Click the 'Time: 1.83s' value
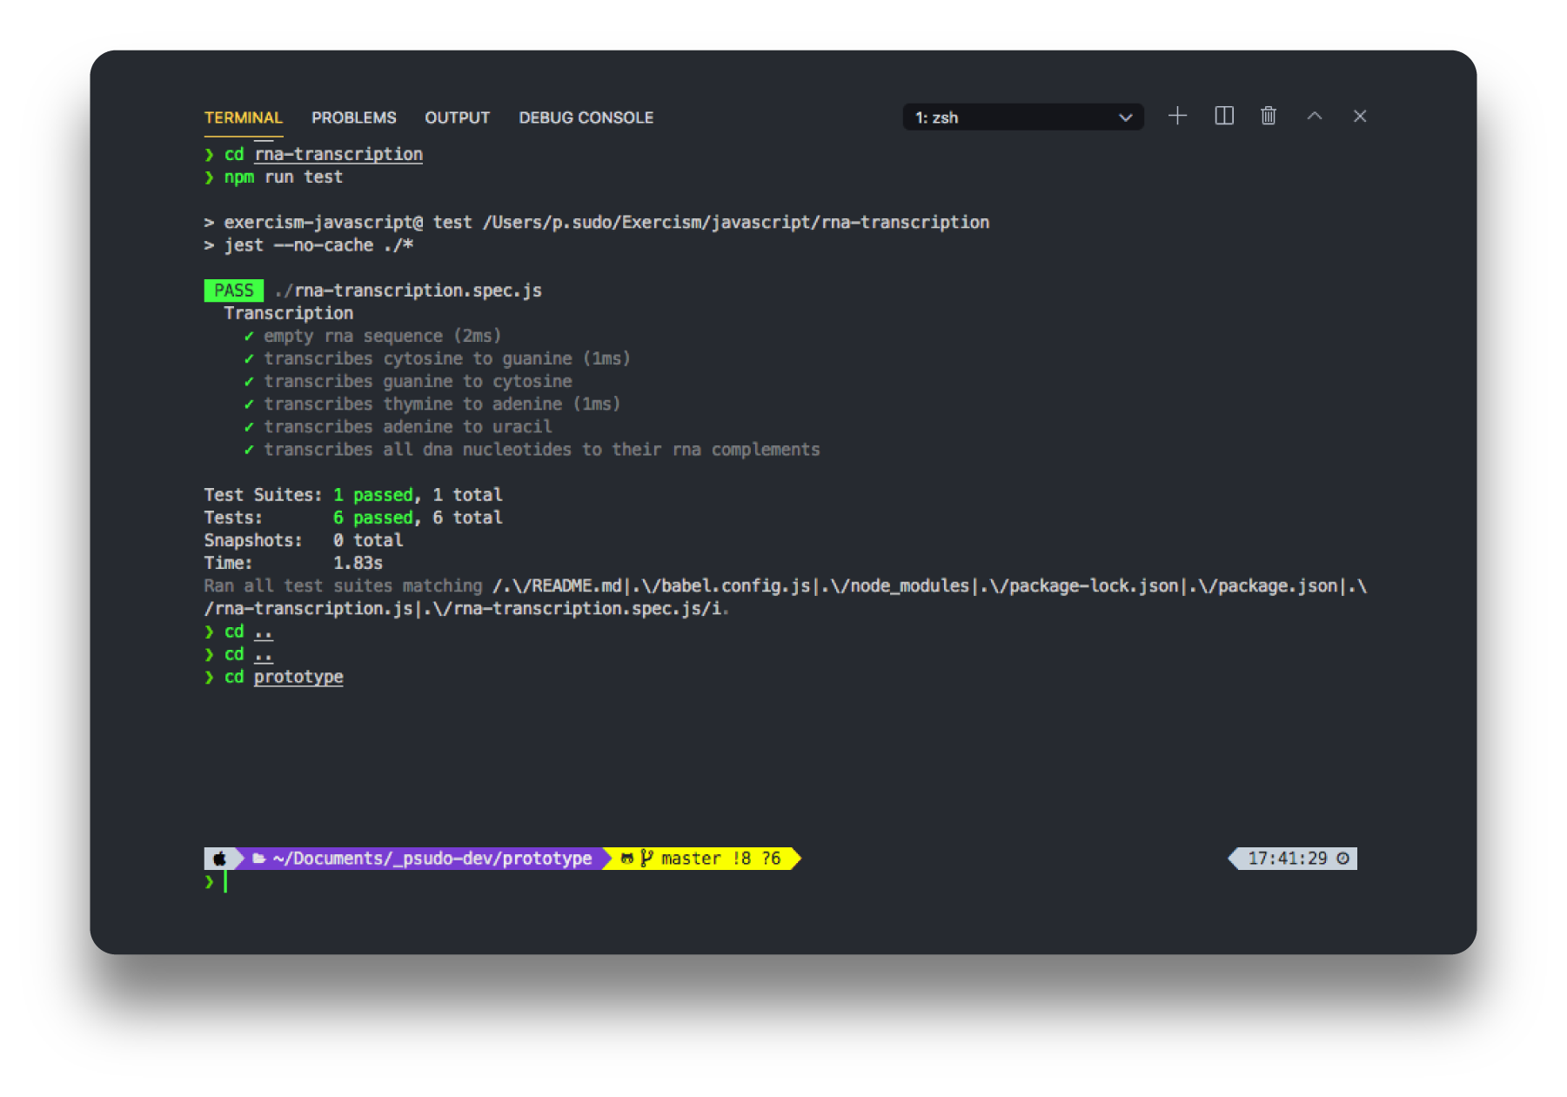Viewport: 1567px width, 1097px height. point(358,563)
